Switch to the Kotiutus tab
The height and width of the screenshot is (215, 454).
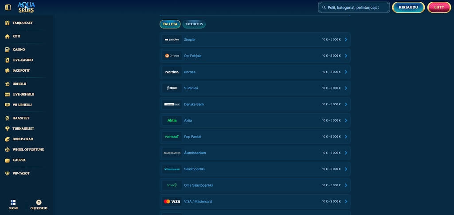point(194,24)
